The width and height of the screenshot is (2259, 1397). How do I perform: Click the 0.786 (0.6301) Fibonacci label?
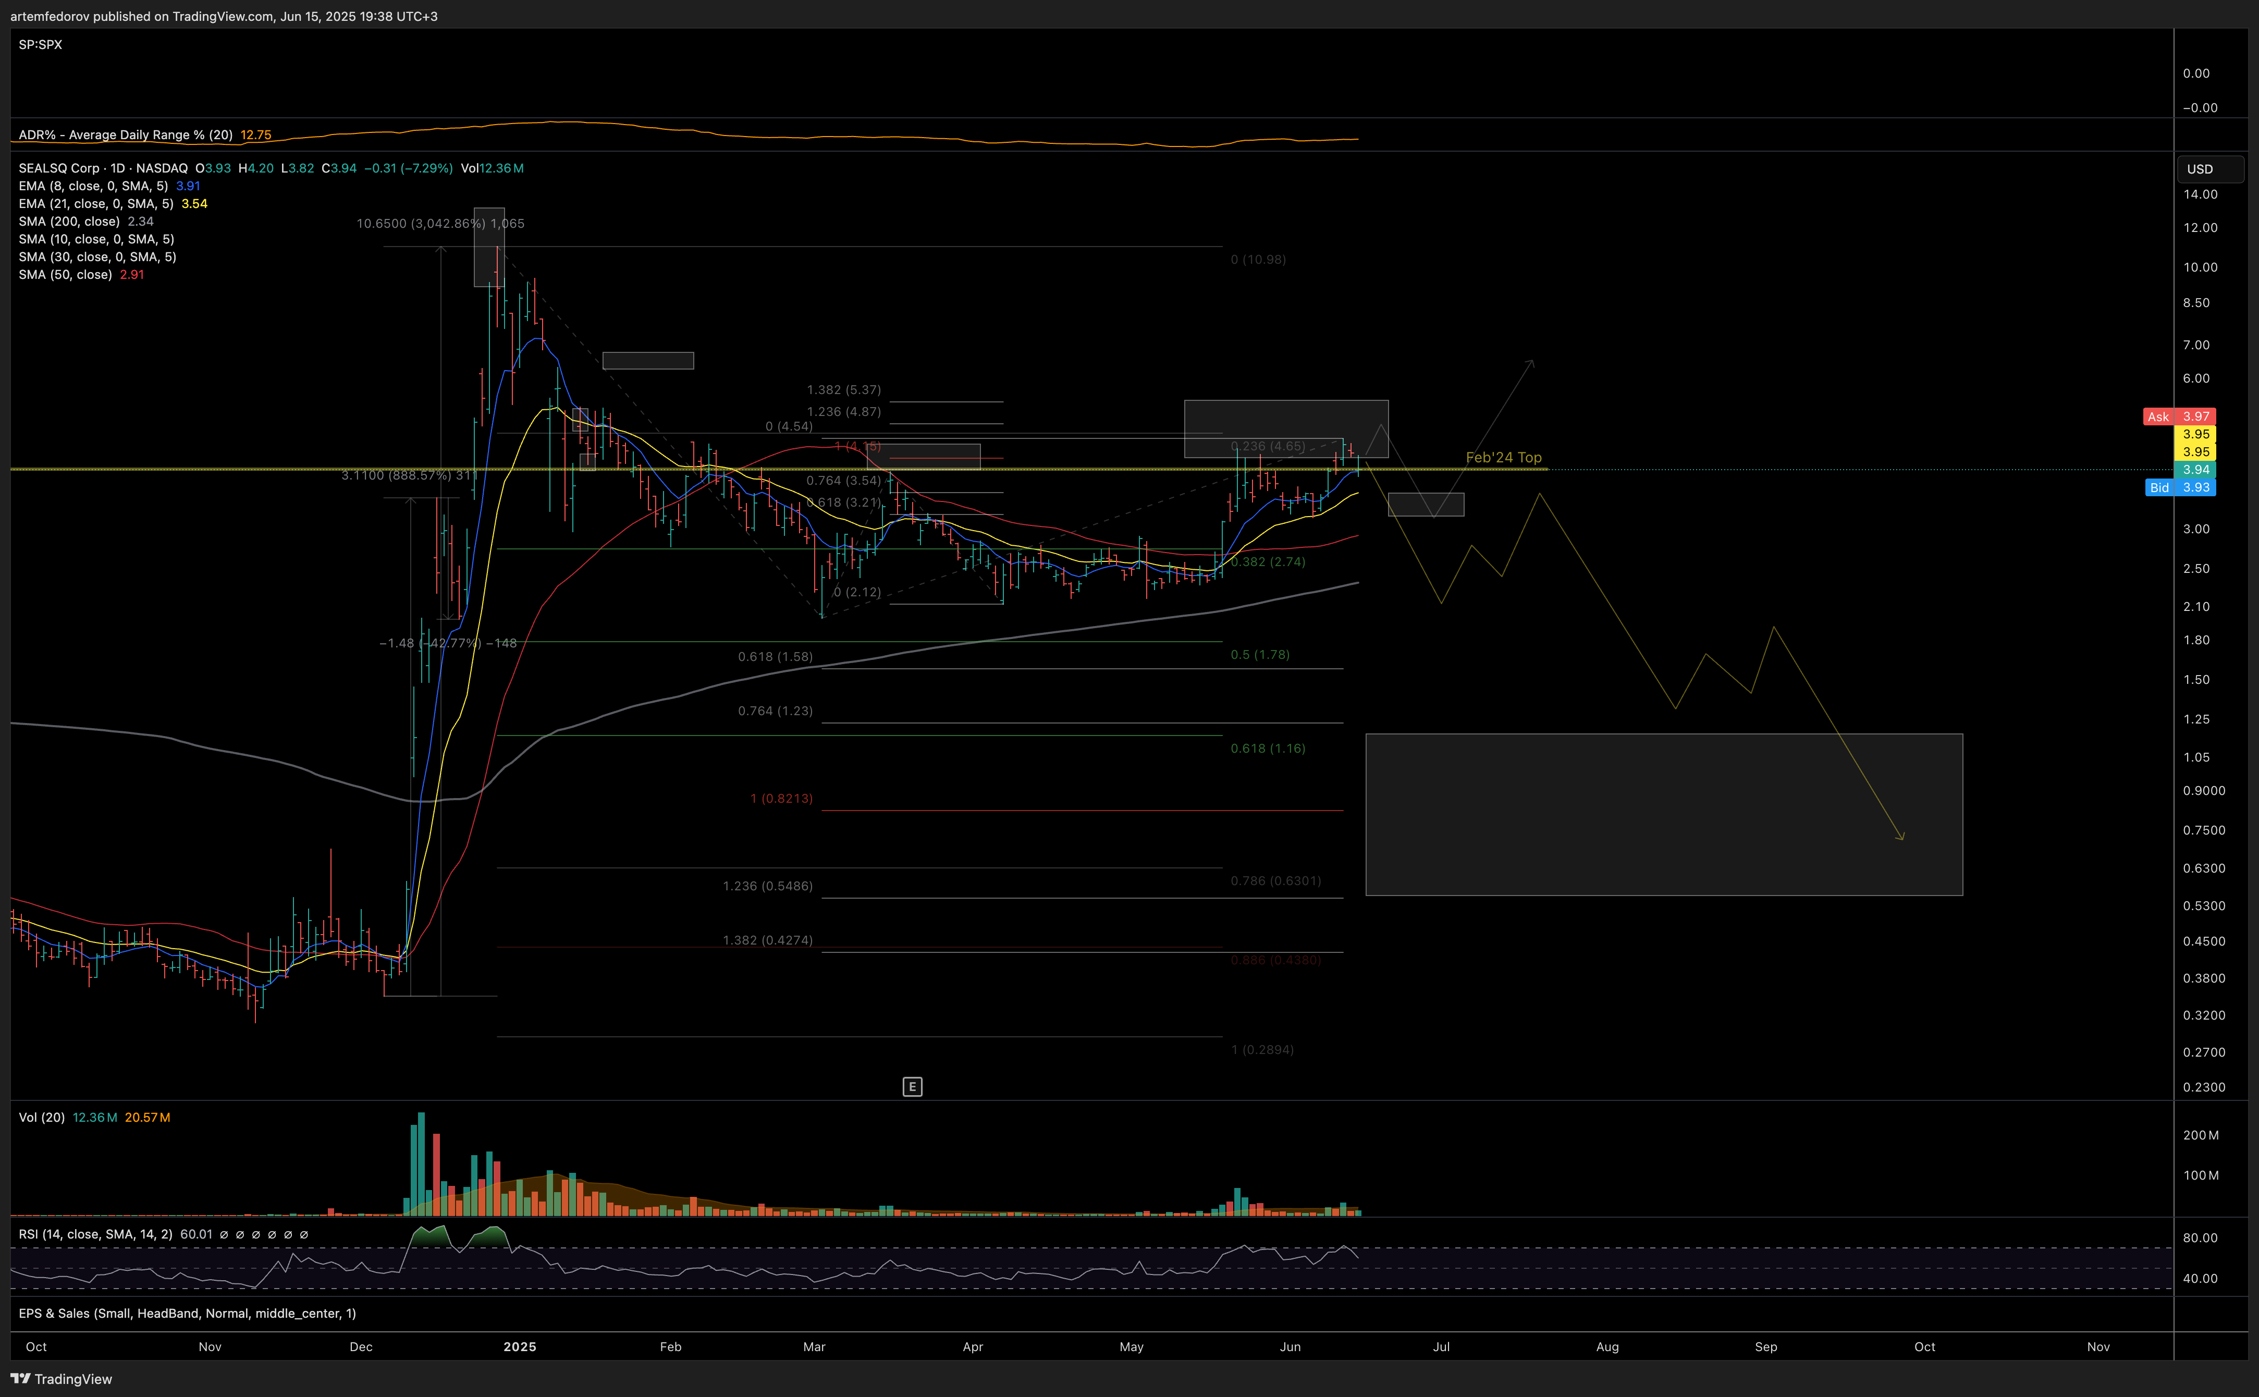point(1276,881)
